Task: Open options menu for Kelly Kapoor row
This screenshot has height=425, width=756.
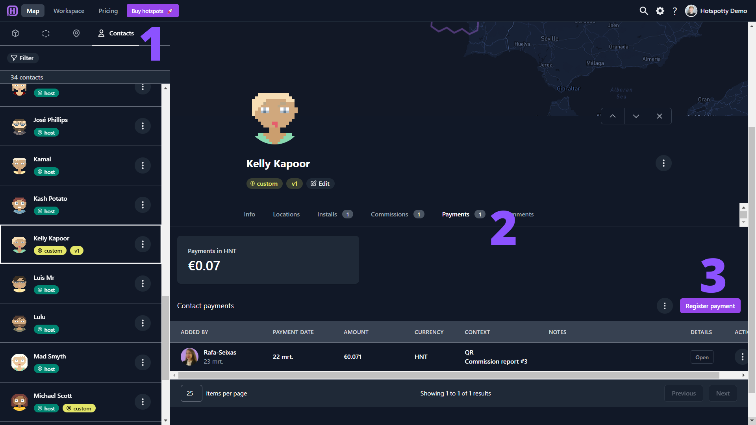Action: [143, 244]
